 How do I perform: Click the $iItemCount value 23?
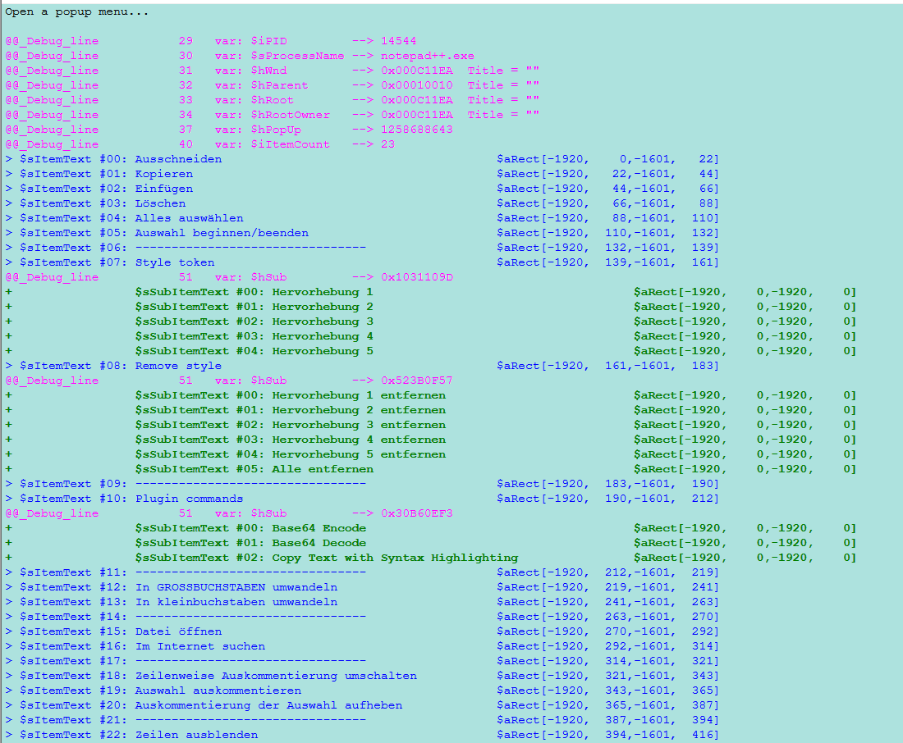pyautogui.click(x=387, y=144)
